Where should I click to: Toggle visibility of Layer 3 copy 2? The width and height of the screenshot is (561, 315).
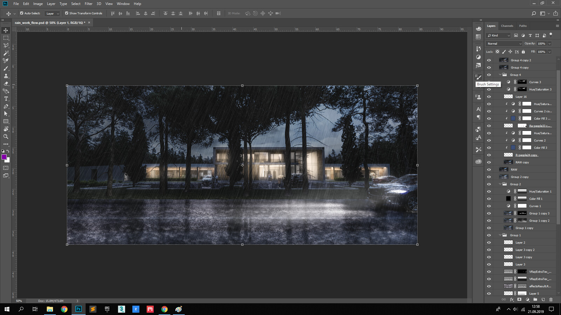click(x=489, y=250)
